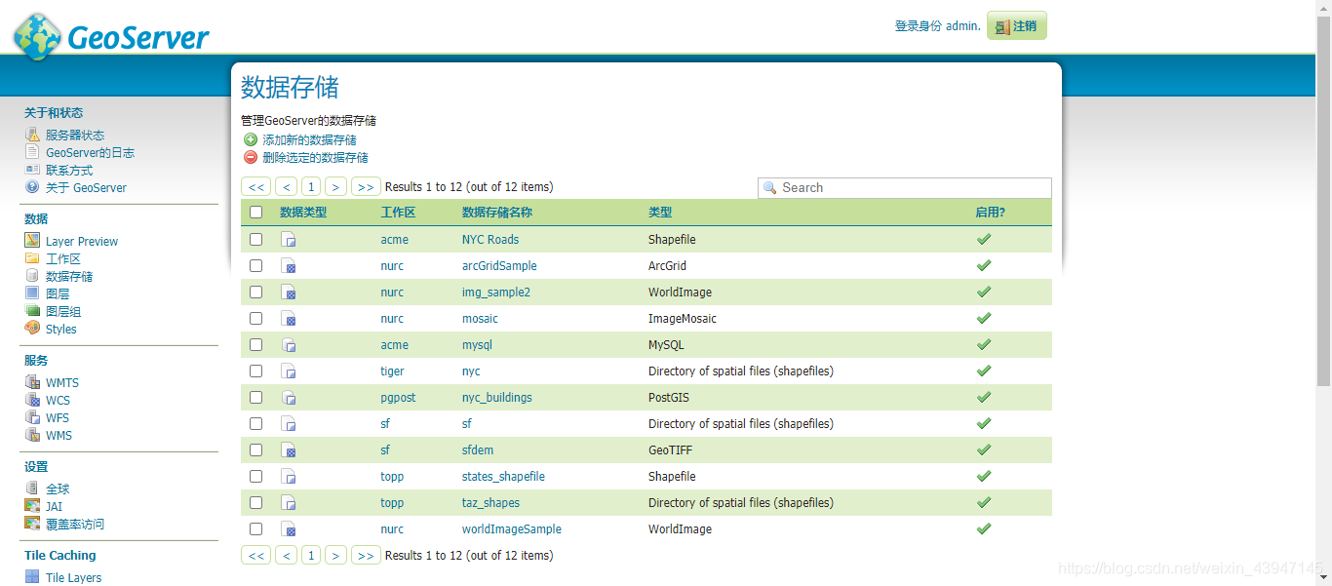Go to previous page using top < button
1332x586 pixels.
(x=286, y=186)
